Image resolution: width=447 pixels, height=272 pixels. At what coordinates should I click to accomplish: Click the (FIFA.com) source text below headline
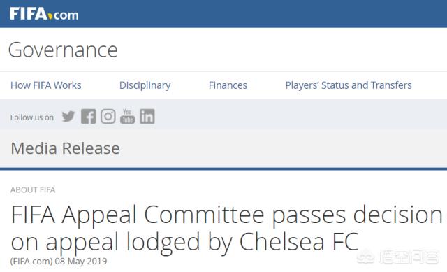tap(31, 261)
